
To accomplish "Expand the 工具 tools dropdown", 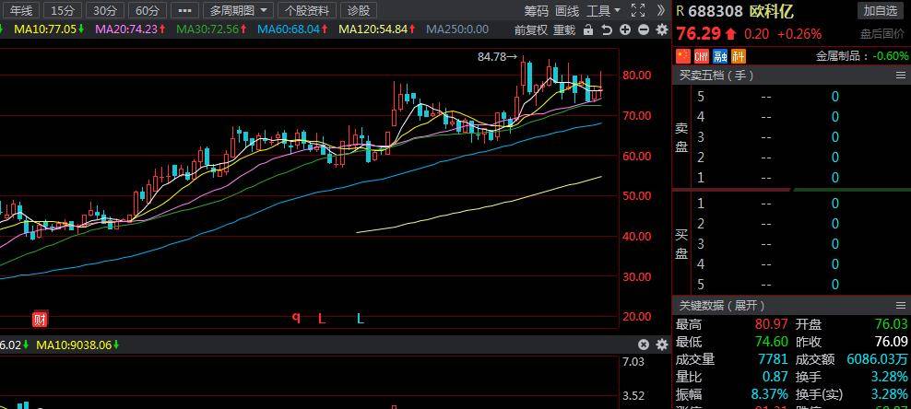I will [603, 10].
